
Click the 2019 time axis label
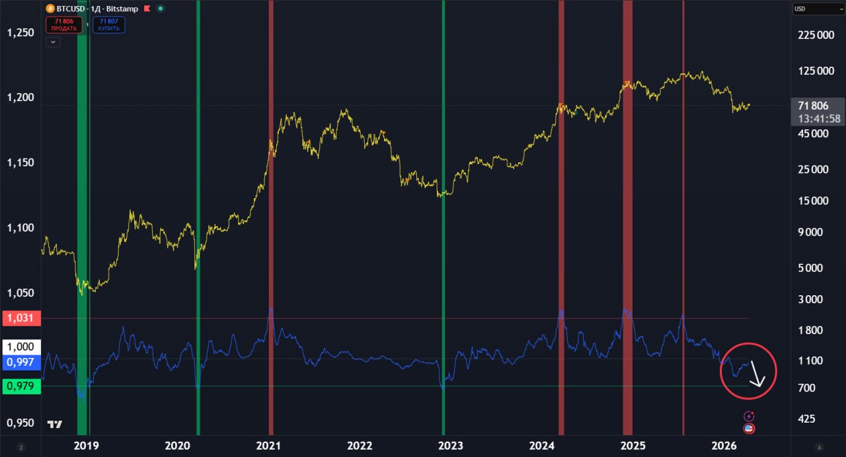pyautogui.click(x=86, y=446)
